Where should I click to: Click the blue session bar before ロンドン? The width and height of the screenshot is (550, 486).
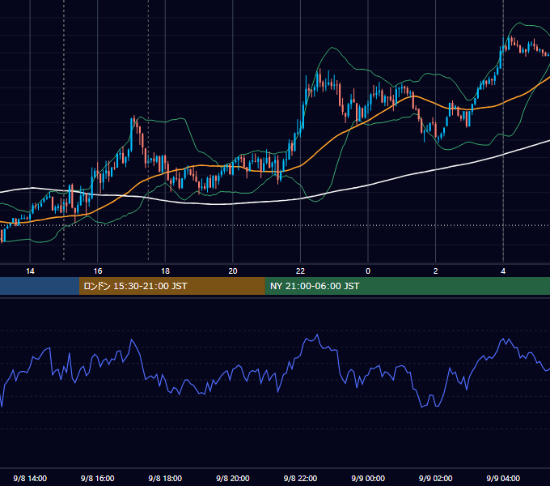tap(40, 286)
